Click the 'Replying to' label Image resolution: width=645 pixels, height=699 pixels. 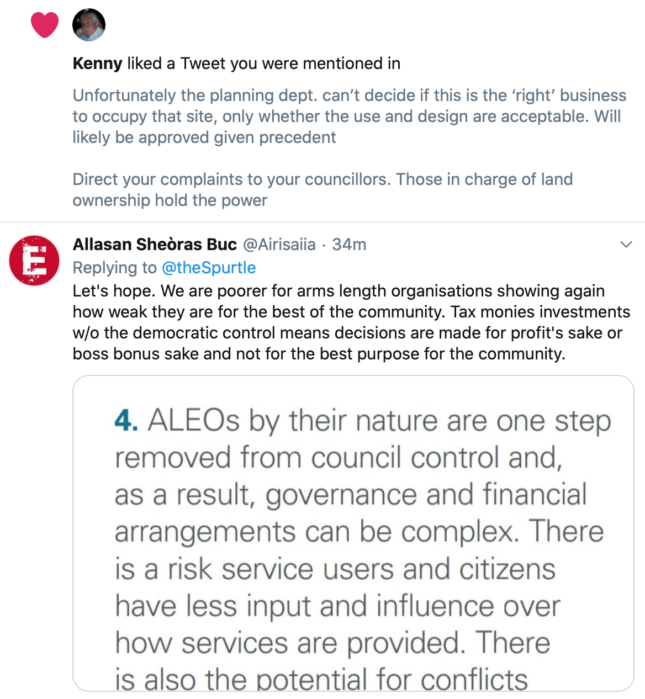[115, 268]
